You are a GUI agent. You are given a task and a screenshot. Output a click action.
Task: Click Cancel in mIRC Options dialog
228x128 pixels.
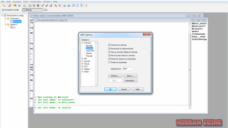tap(124, 89)
